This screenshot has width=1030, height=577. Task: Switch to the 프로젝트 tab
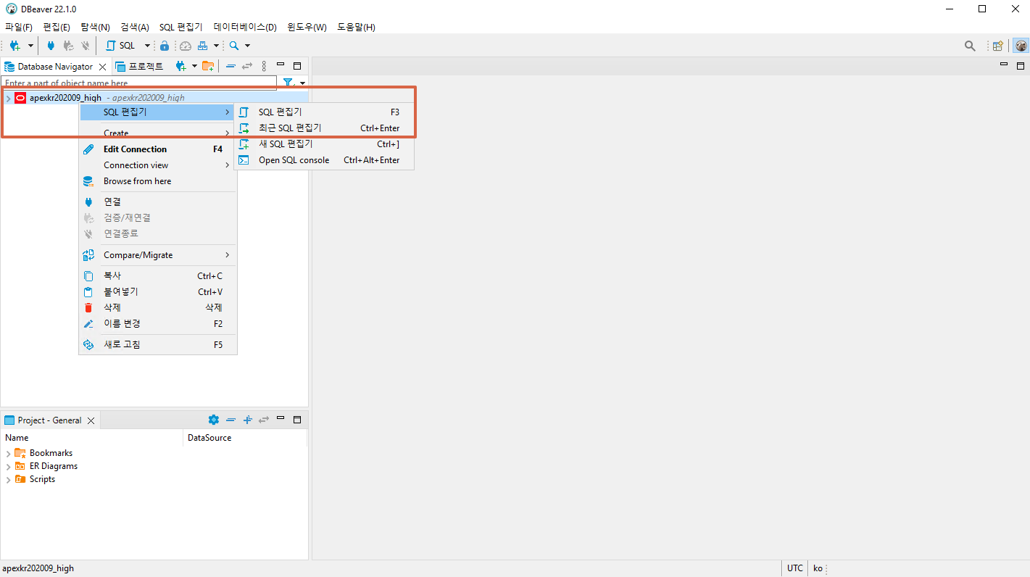(139, 67)
